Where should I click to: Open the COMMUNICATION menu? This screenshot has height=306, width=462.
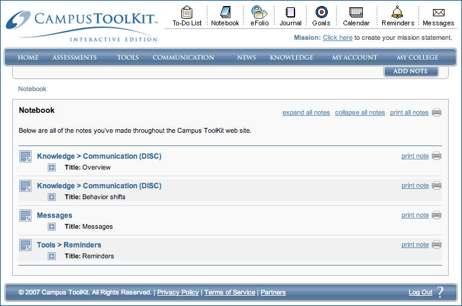183,57
